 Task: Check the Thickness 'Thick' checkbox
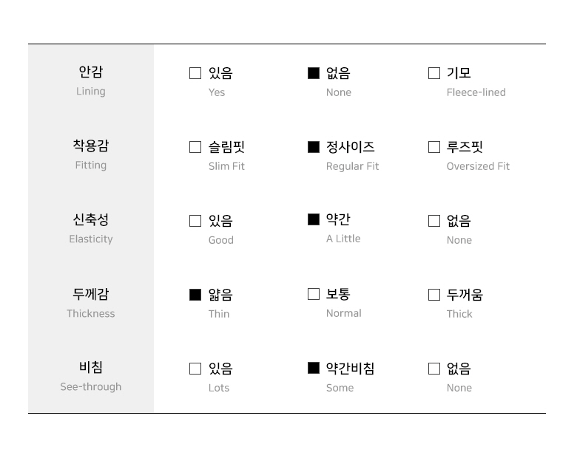click(434, 295)
